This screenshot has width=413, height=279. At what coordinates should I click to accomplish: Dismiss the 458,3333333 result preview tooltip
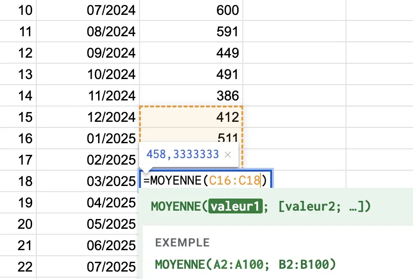pos(227,155)
